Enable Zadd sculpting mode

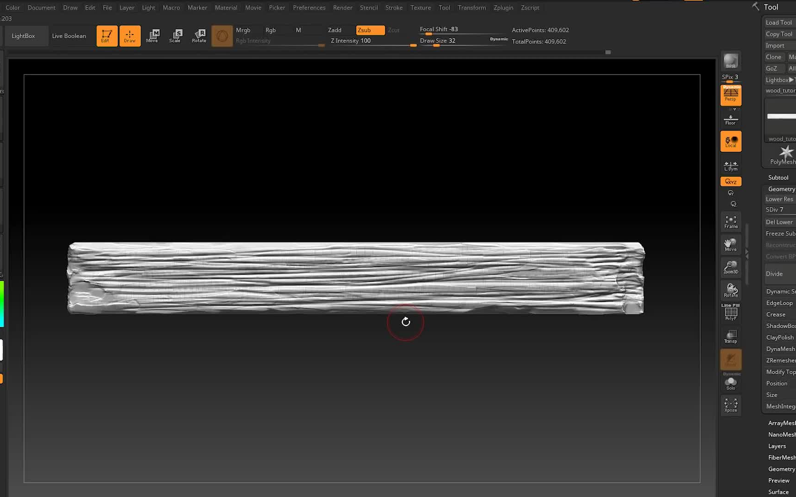tap(335, 30)
